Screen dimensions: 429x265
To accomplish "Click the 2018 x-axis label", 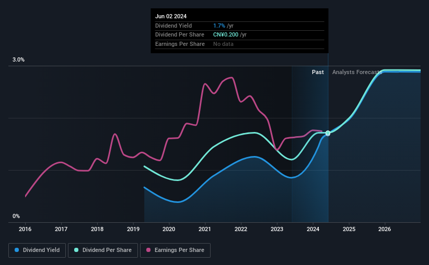I will 97,229.
